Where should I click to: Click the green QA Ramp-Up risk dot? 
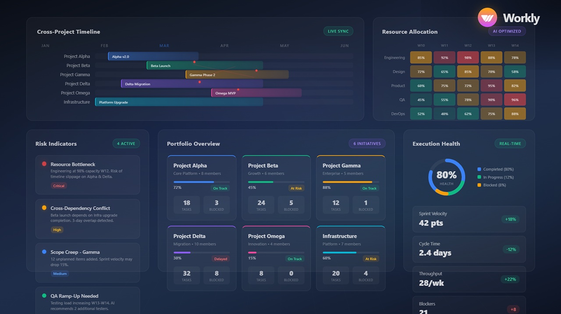point(44,296)
